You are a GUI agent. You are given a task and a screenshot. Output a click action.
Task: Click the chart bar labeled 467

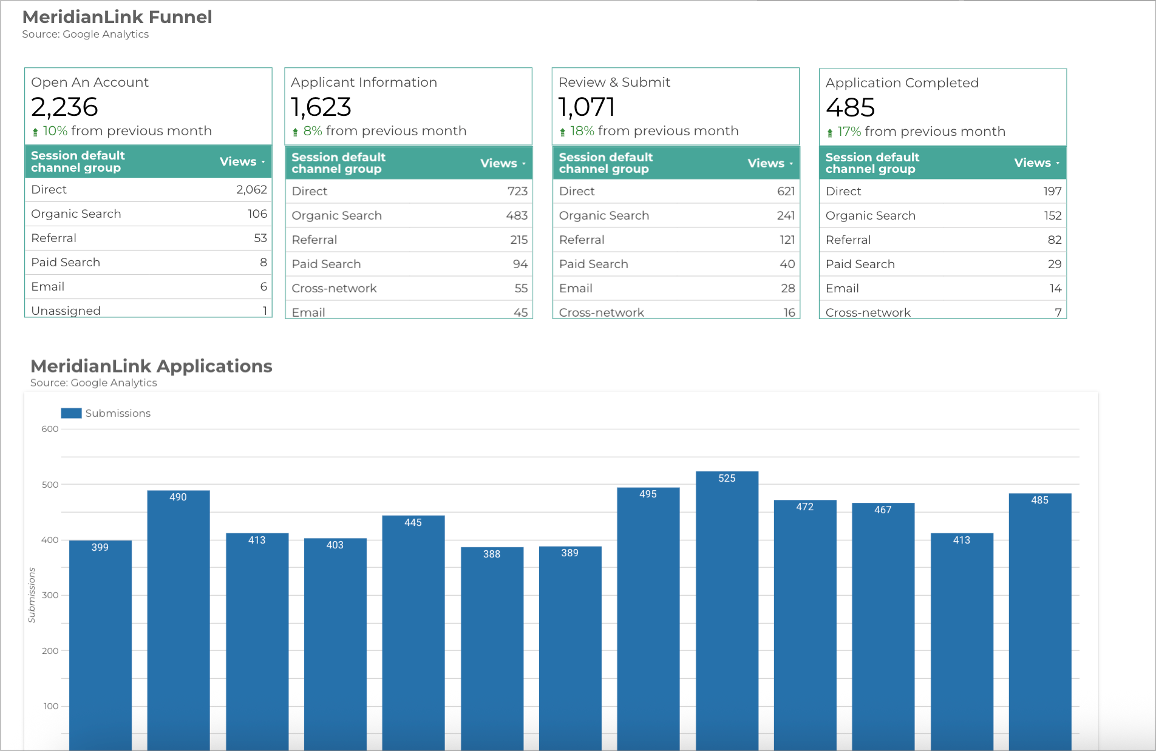[x=883, y=627]
